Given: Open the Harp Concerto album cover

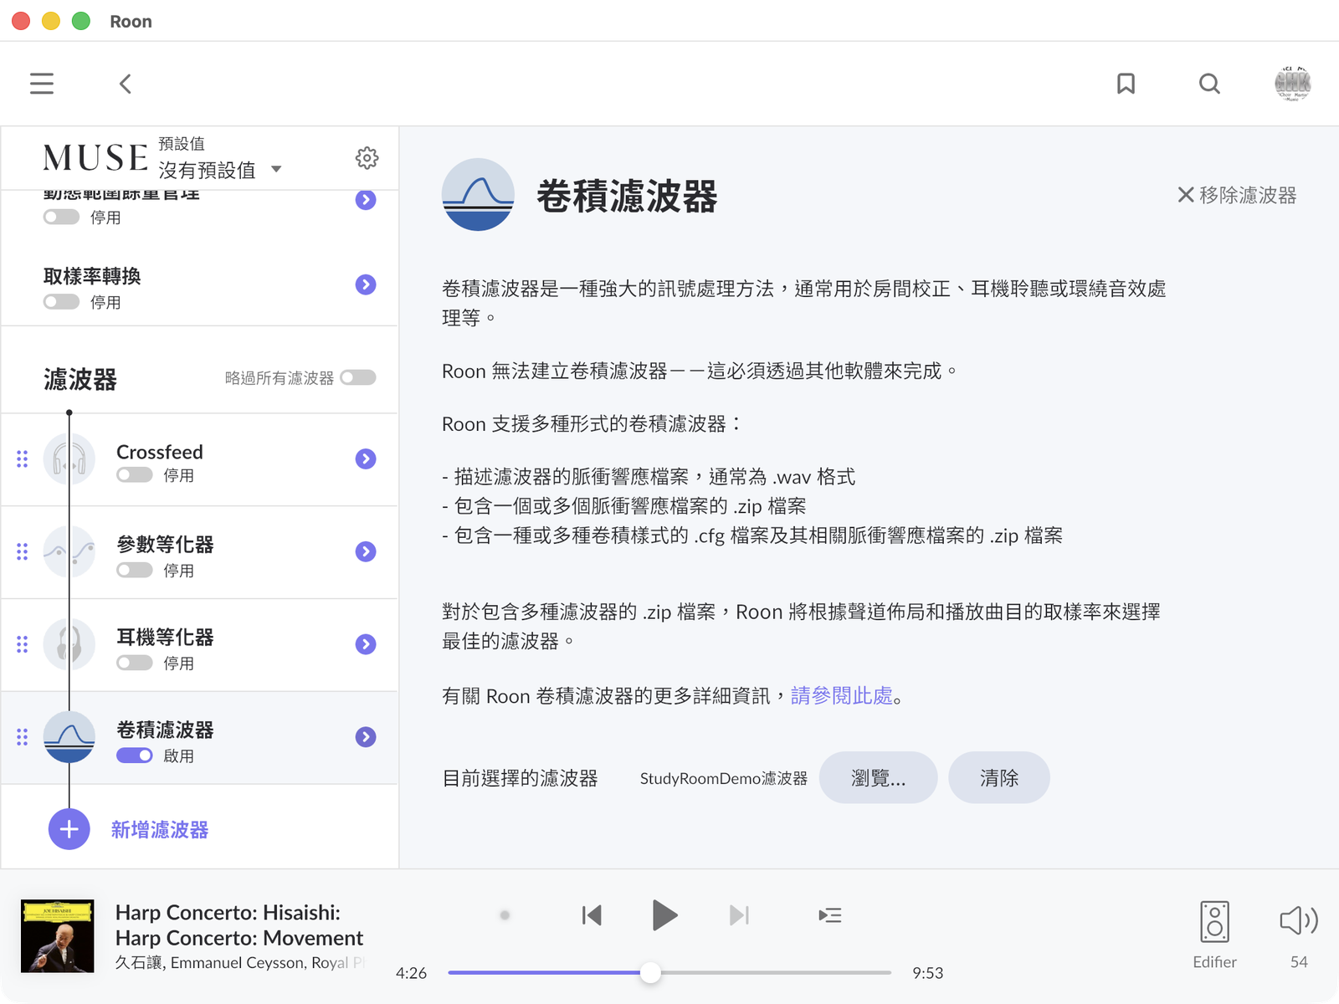Looking at the screenshot, I should (58, 936).
